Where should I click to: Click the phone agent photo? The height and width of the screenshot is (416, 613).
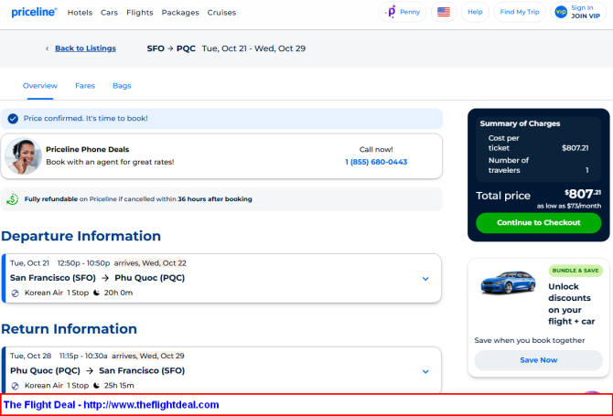click(23, 155)
